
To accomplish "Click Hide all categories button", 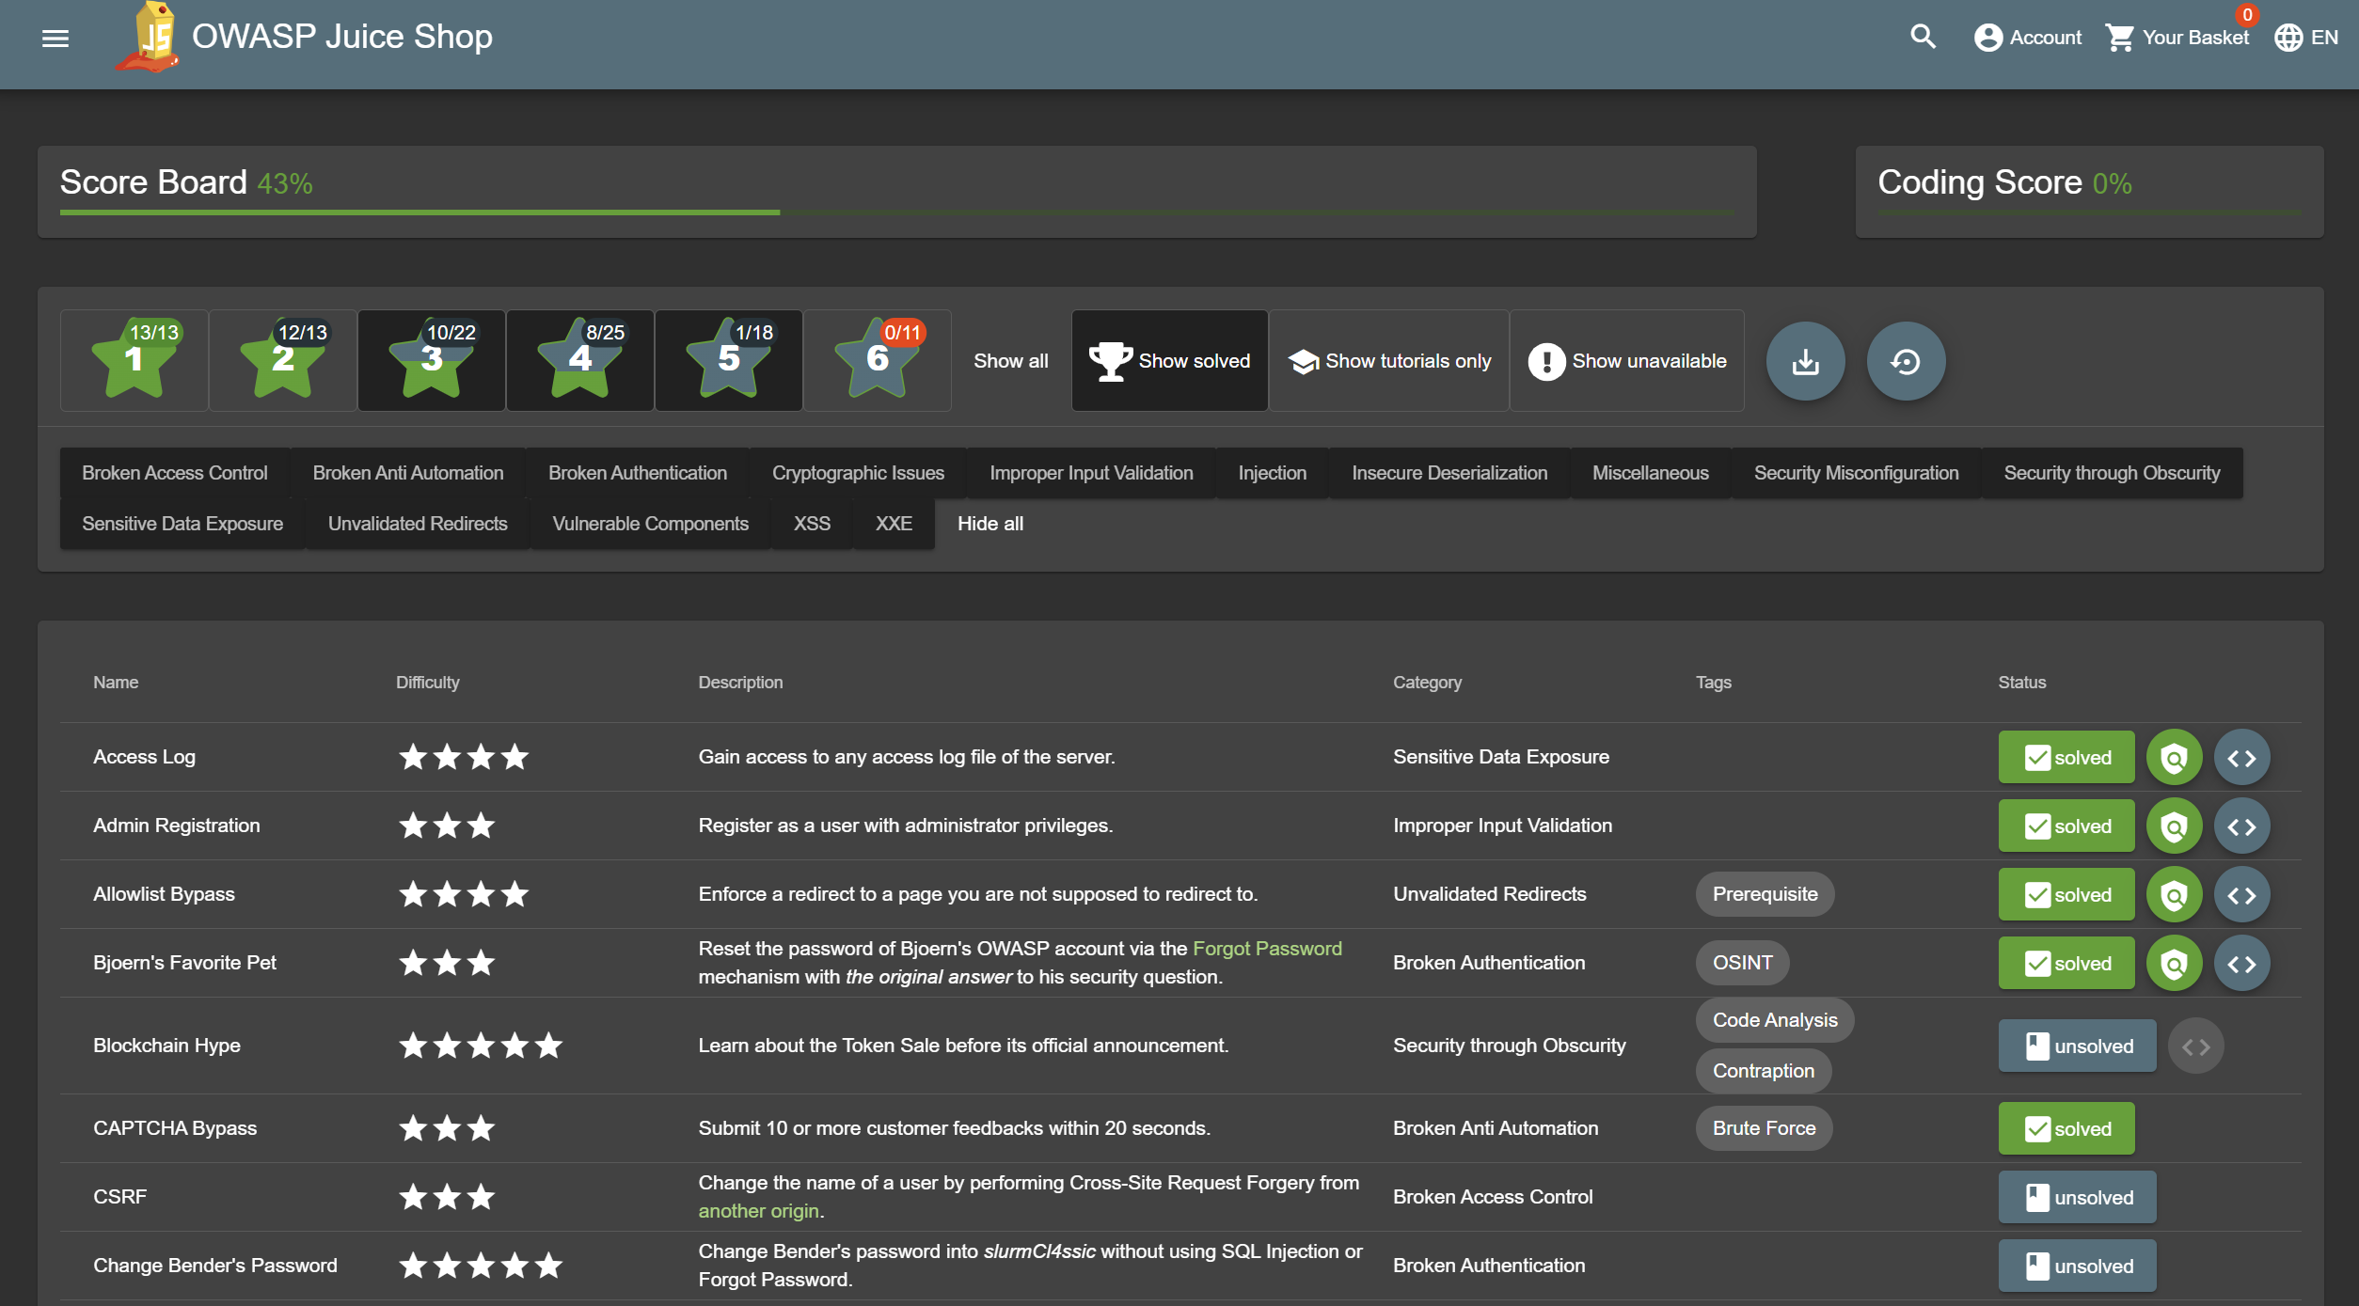I will click(x=990, y=524).
